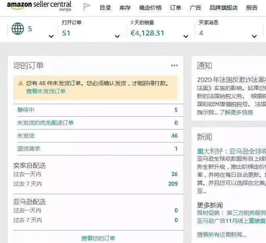
Task: Click the pending count 5
Action: coord(176,110)
